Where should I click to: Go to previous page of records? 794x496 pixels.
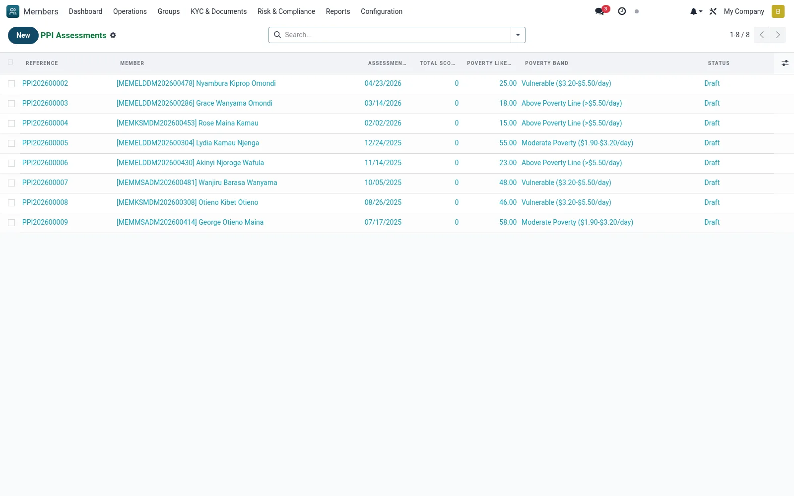(762, 35)
